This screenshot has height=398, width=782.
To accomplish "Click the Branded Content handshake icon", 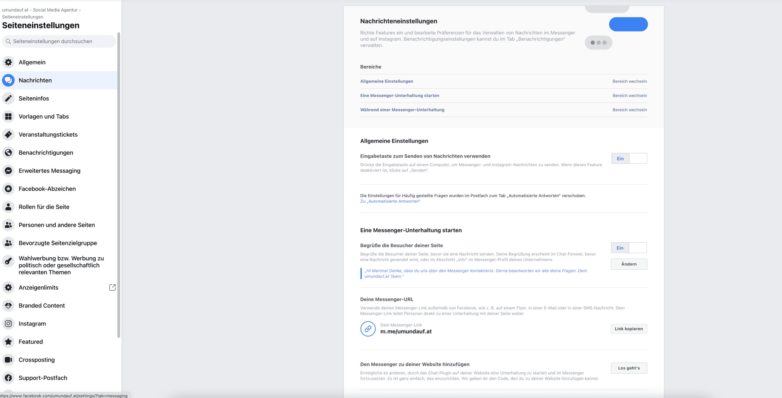I will (9, 305).
